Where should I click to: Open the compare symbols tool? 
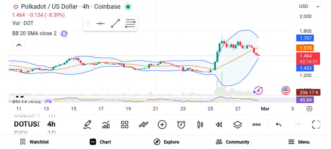point(143,125)
